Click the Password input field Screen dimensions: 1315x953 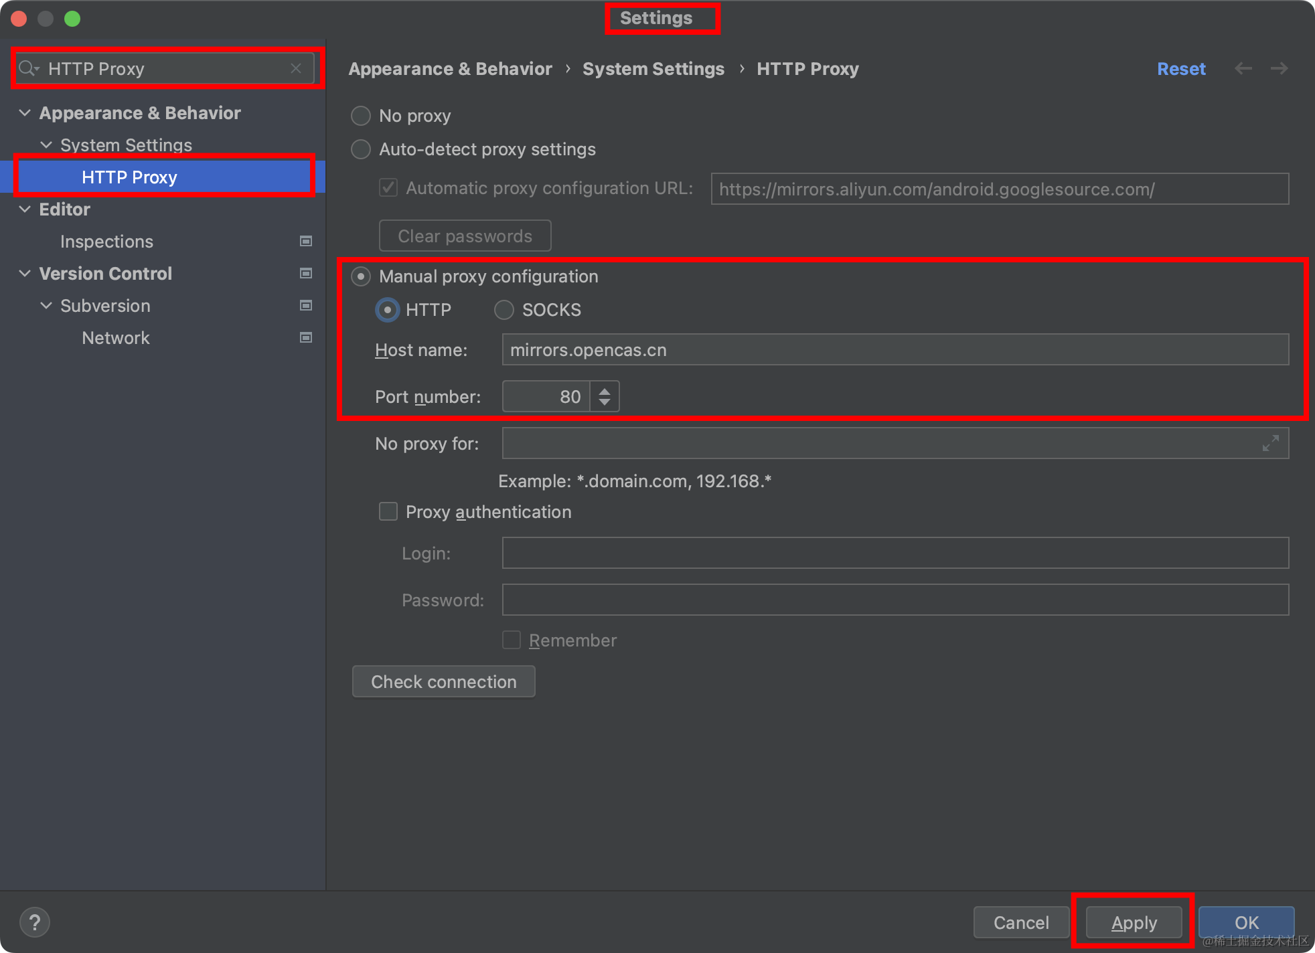pos(895,600)
